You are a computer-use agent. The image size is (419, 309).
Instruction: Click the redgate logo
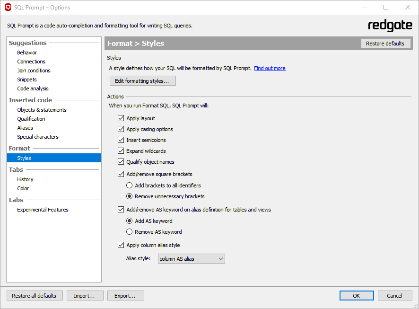(390, 26)
